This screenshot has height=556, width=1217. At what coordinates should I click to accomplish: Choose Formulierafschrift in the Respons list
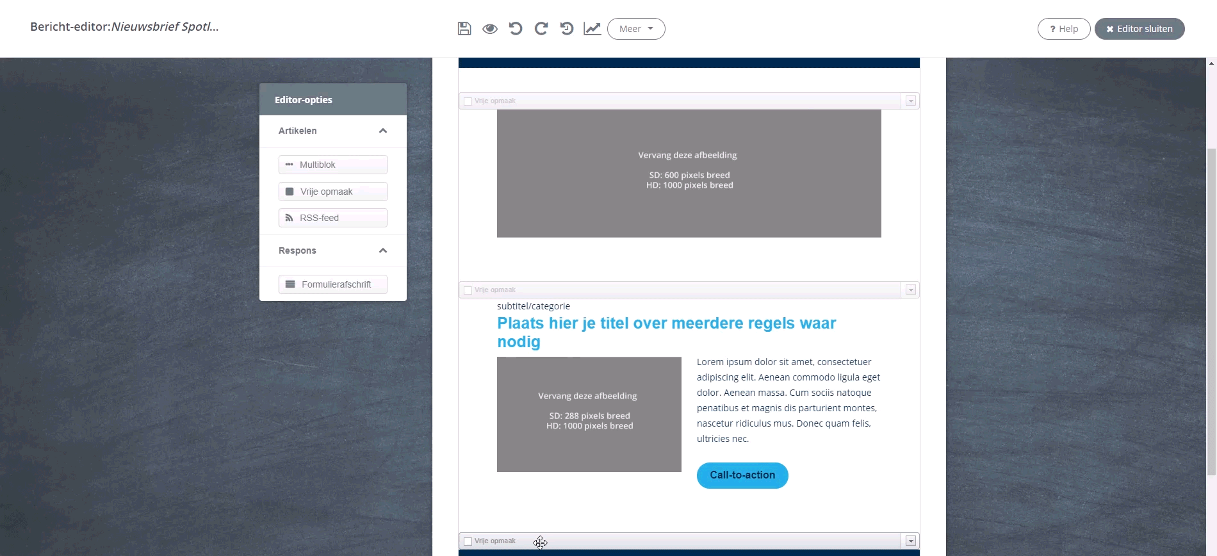333,284
